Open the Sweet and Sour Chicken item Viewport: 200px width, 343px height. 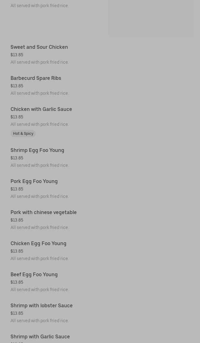39,47
